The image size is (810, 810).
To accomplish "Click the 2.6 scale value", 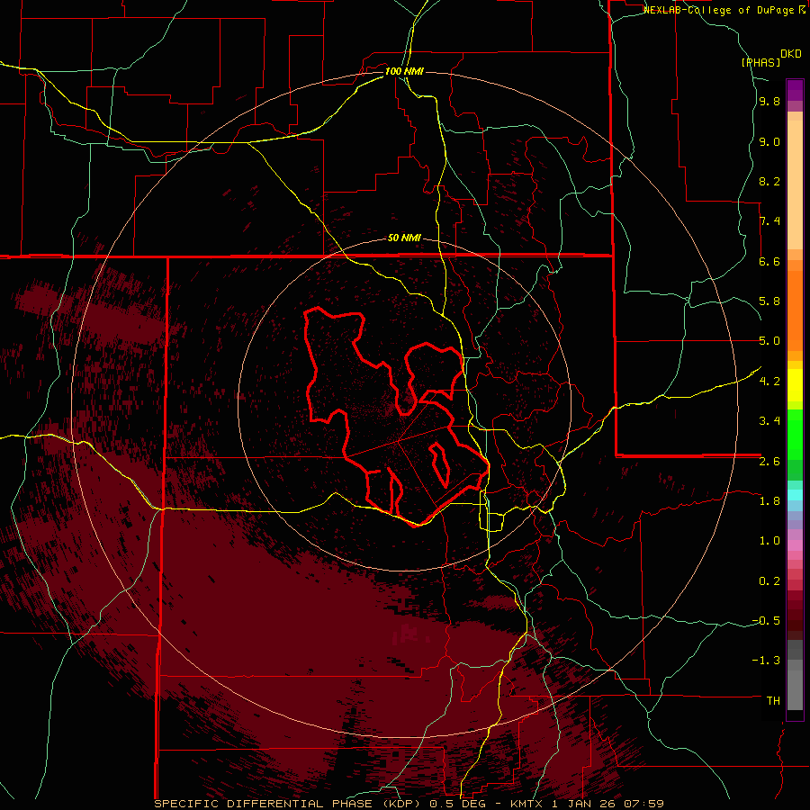I will coord(769,462).
